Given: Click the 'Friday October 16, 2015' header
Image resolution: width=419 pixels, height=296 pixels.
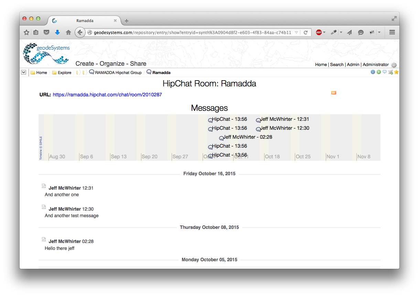Looking at the screenshot, I should click(x=210, y=174).
